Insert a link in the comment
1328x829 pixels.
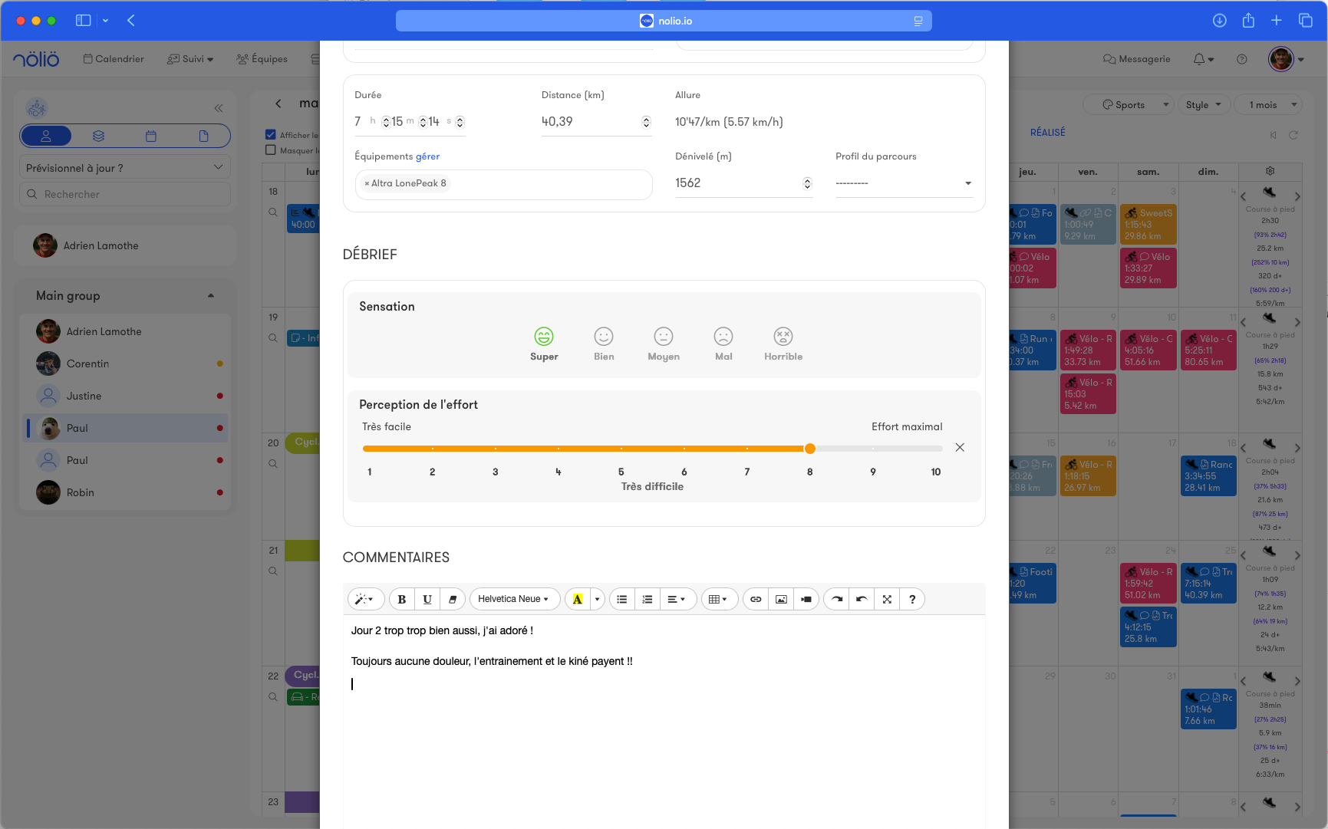[756, 600]
